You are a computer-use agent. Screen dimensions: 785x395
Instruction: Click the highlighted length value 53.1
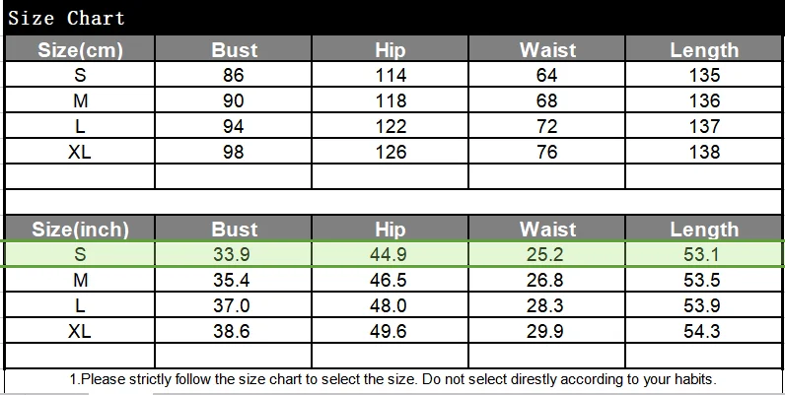coord(703,254)
